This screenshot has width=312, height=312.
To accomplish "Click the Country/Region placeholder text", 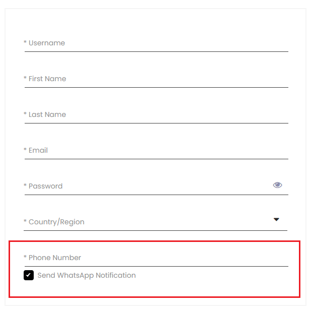I will coord(56,222).
